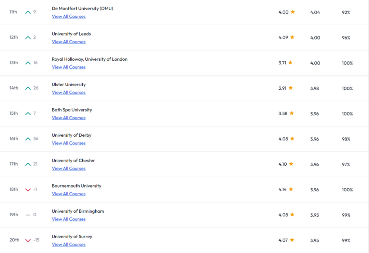
Task: Select the University of Surrey name
Action: coord(72,237)
